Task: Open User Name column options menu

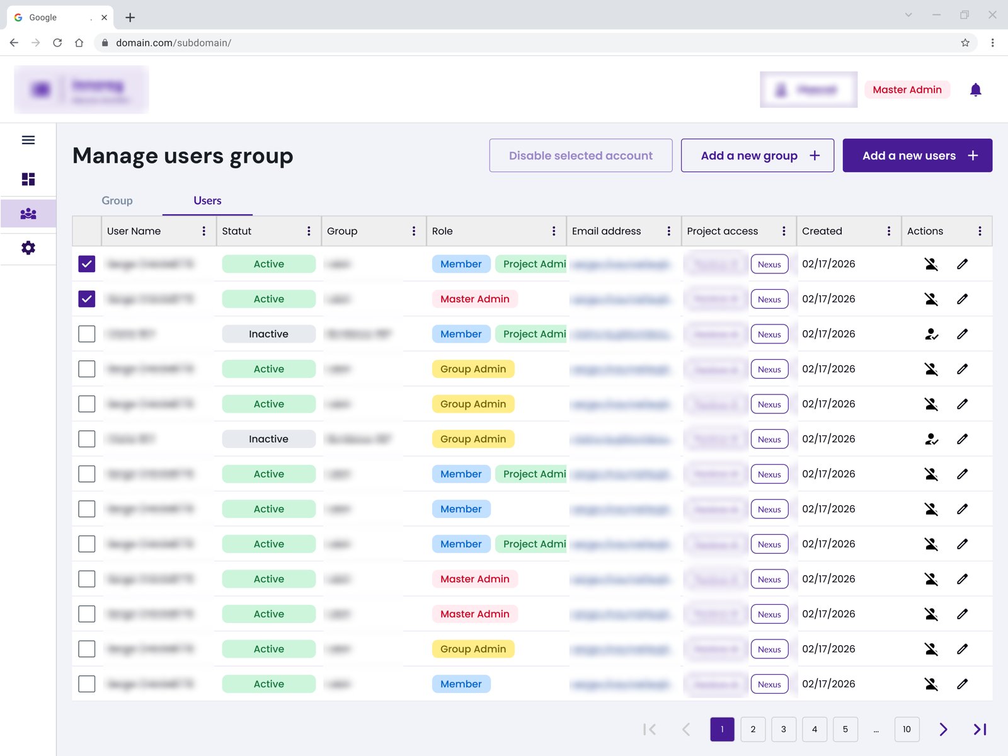Action: coord(203,231)
